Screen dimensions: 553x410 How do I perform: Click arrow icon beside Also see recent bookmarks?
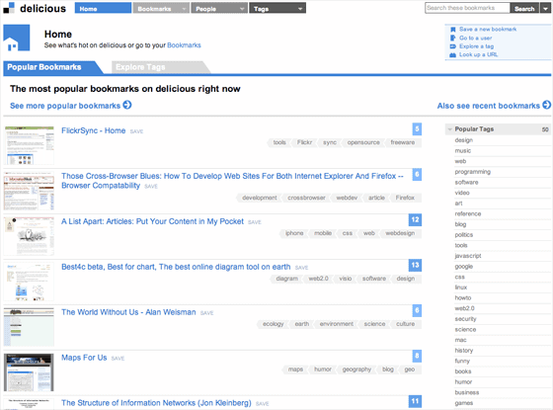(x=547, y=105)
